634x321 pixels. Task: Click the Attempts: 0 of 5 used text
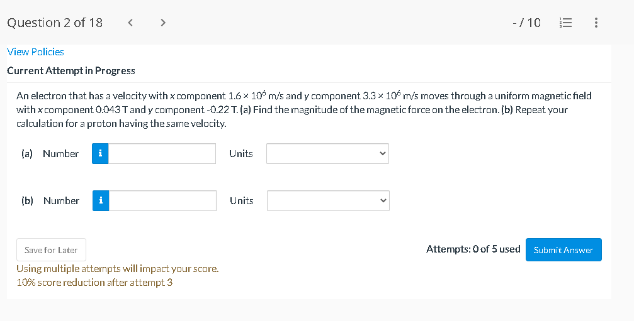(473, 249)
